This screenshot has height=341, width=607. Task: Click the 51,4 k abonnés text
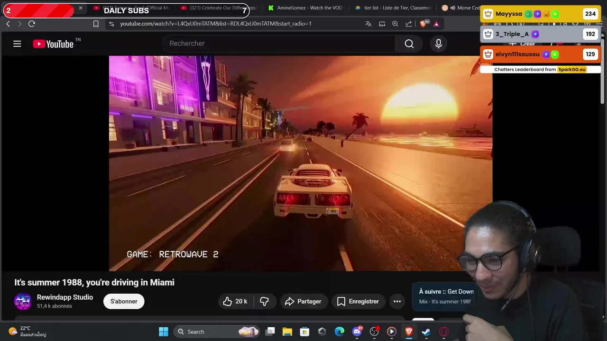(55, 306)
